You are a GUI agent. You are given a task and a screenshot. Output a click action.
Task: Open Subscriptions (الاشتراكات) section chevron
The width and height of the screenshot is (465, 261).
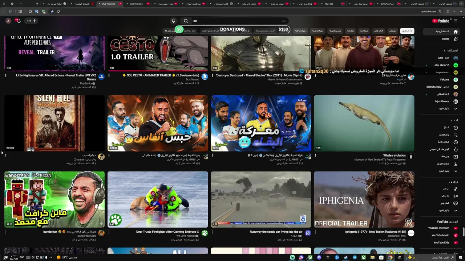(444, 51)
